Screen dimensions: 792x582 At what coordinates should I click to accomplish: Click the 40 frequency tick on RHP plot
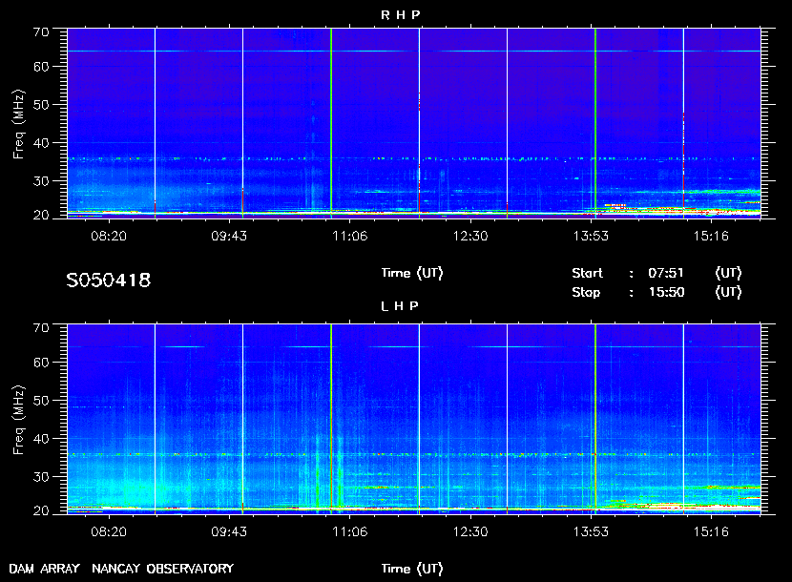click(x=41, y=143)
